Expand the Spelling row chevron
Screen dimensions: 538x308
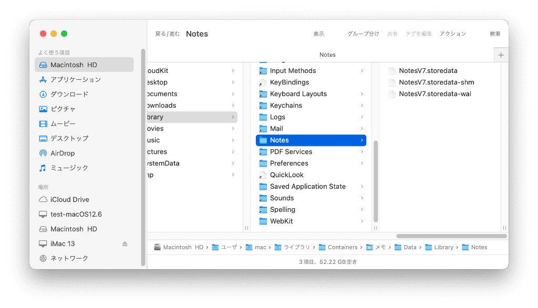[362, 210]
